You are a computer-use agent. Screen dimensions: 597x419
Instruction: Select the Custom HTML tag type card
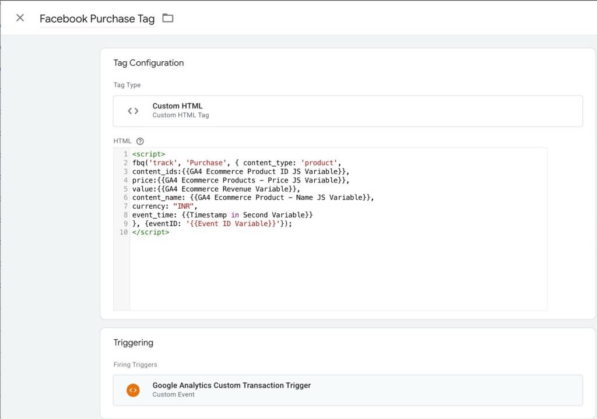pyautogui.click(x=347, y=111)
